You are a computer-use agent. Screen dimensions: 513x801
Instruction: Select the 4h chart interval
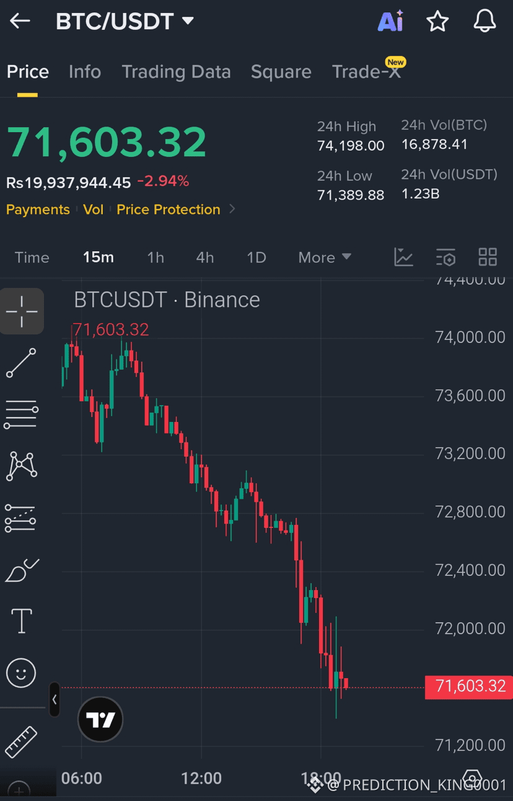[x=205, y=257]
